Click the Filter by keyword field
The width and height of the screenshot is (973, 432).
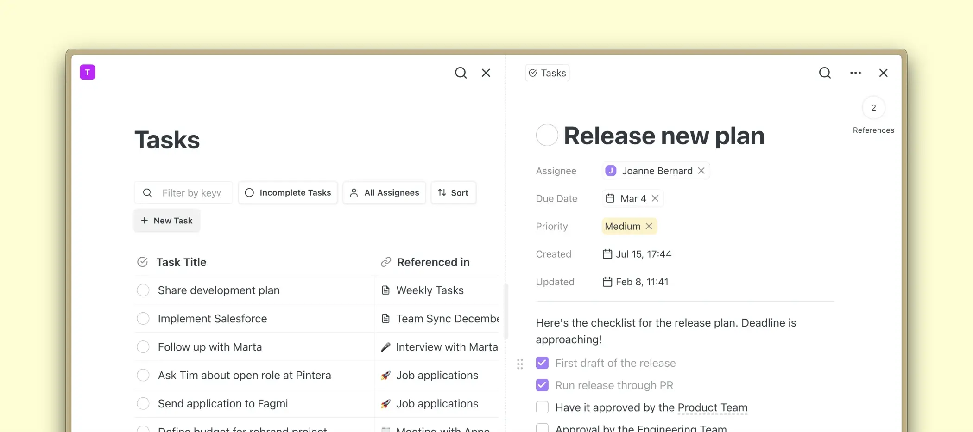191,193
